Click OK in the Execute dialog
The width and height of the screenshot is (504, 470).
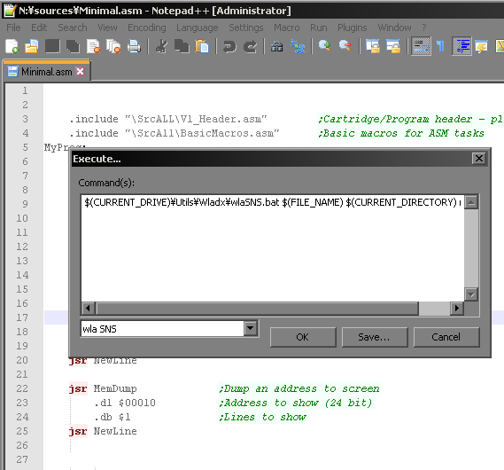pyautogui.click(x=303, y=337)
